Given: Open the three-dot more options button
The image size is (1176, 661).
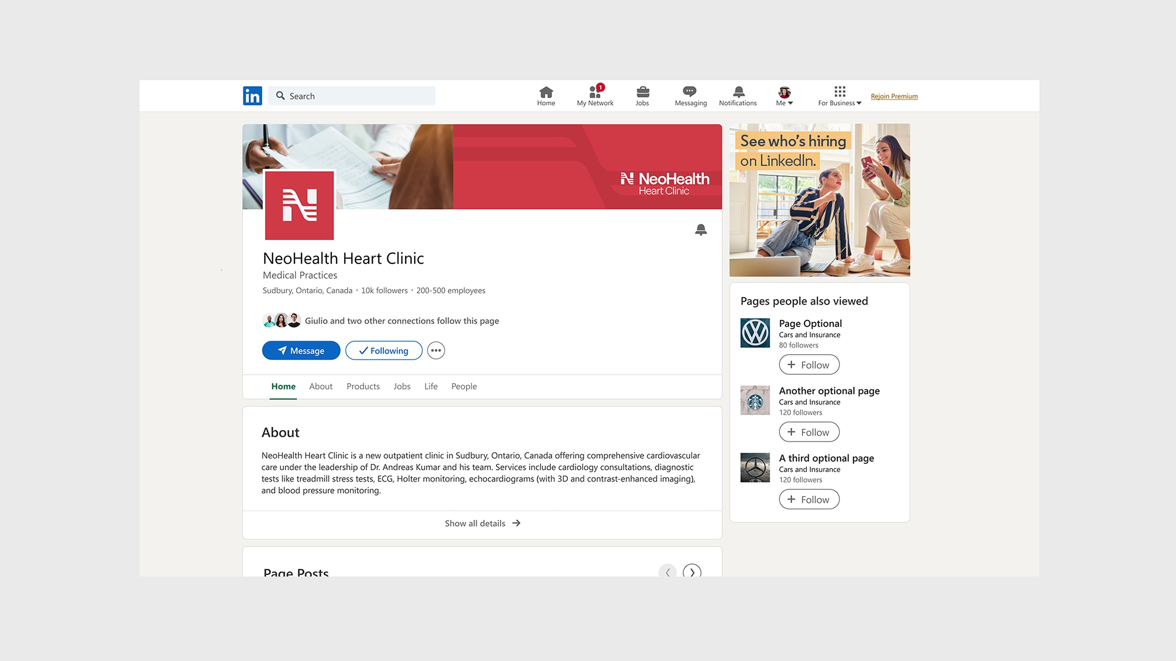Looking at the screenshot, I should click(436, 351).
